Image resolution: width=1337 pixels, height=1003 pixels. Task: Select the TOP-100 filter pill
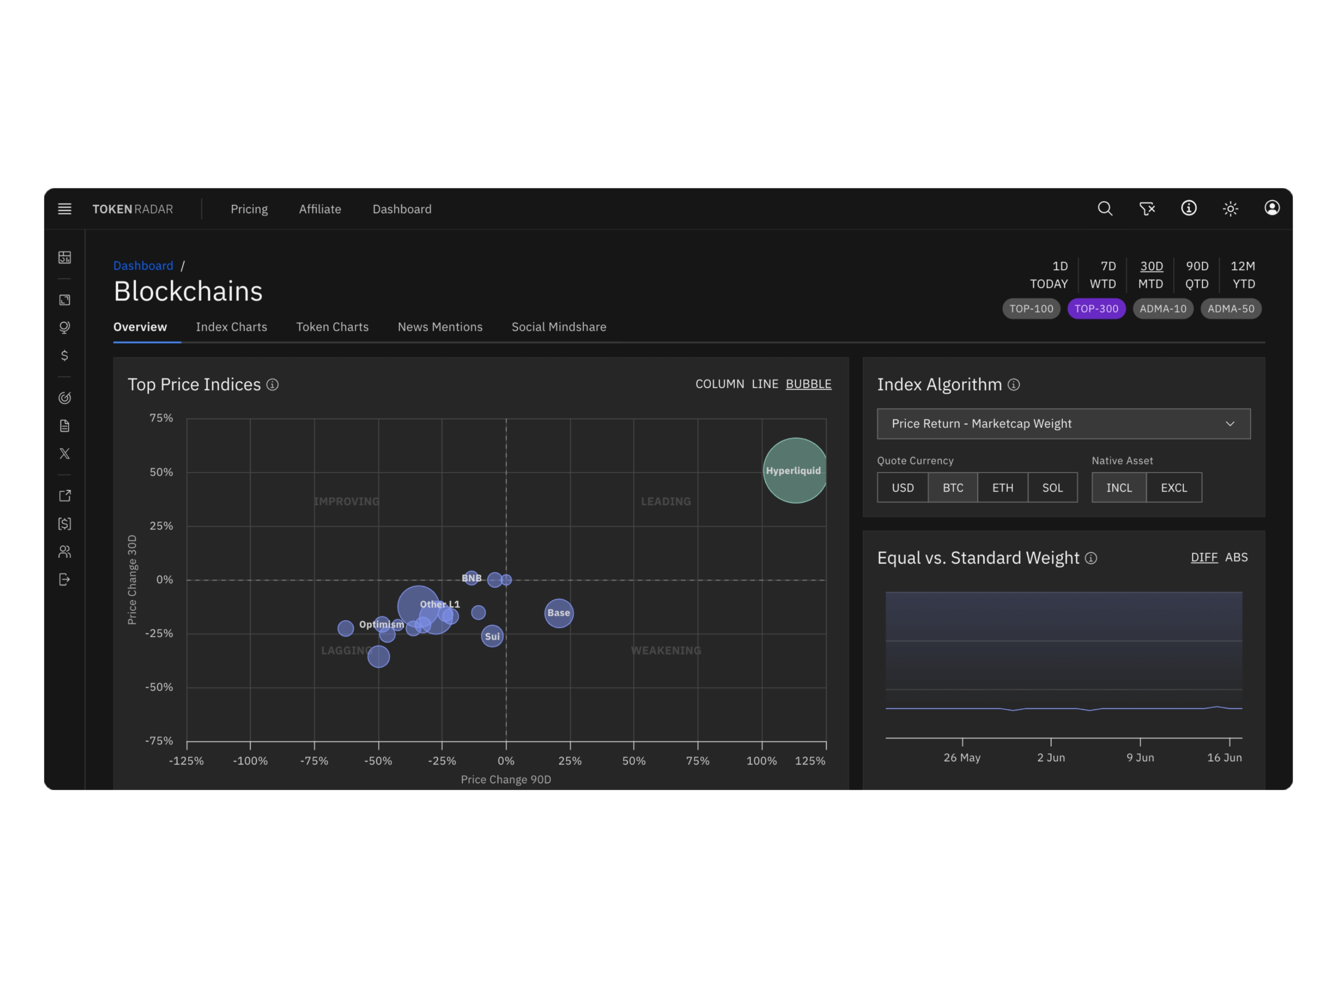pyautogui.click(x=1031, y=308)
